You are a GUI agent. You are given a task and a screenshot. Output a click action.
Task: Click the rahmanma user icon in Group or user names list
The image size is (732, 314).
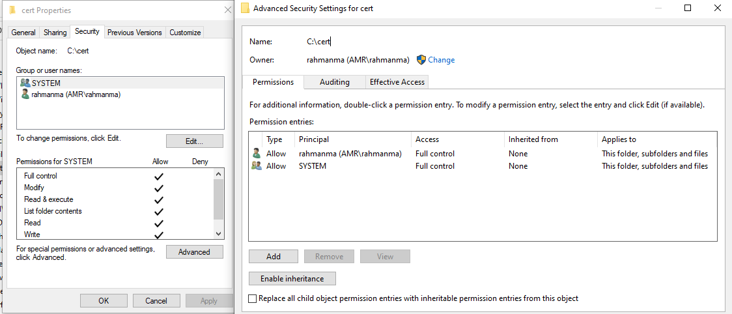[25, 94]
